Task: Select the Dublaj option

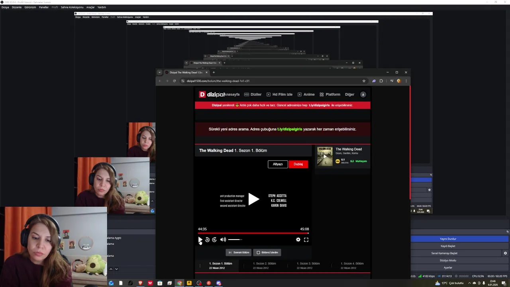Action: pos(298,164)
